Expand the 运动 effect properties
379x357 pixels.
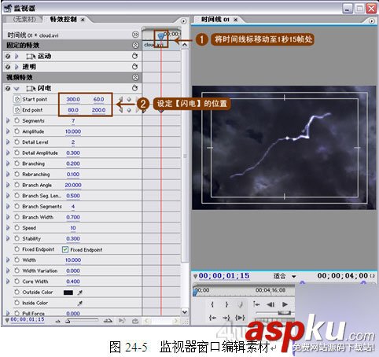coord(17,56)
